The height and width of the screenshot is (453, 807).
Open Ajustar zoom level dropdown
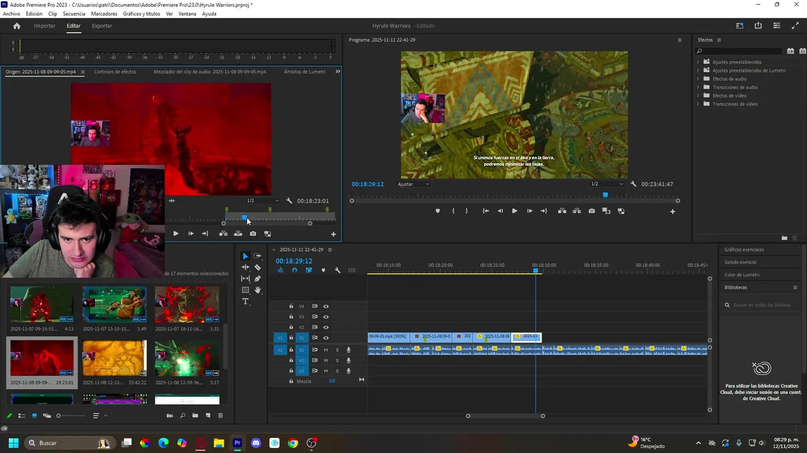pyautogui.click(x=414, y=184)
